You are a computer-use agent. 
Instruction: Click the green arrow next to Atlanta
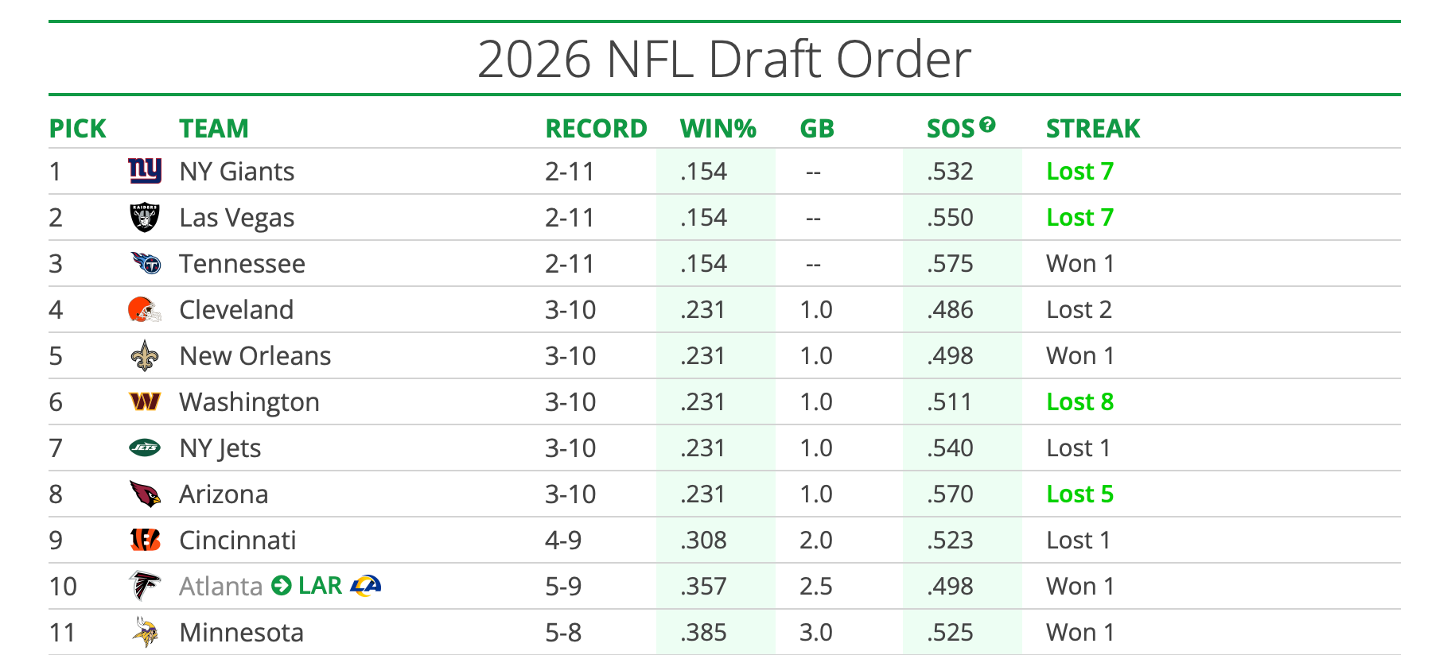pyautogui.click(x=281, y=586)
